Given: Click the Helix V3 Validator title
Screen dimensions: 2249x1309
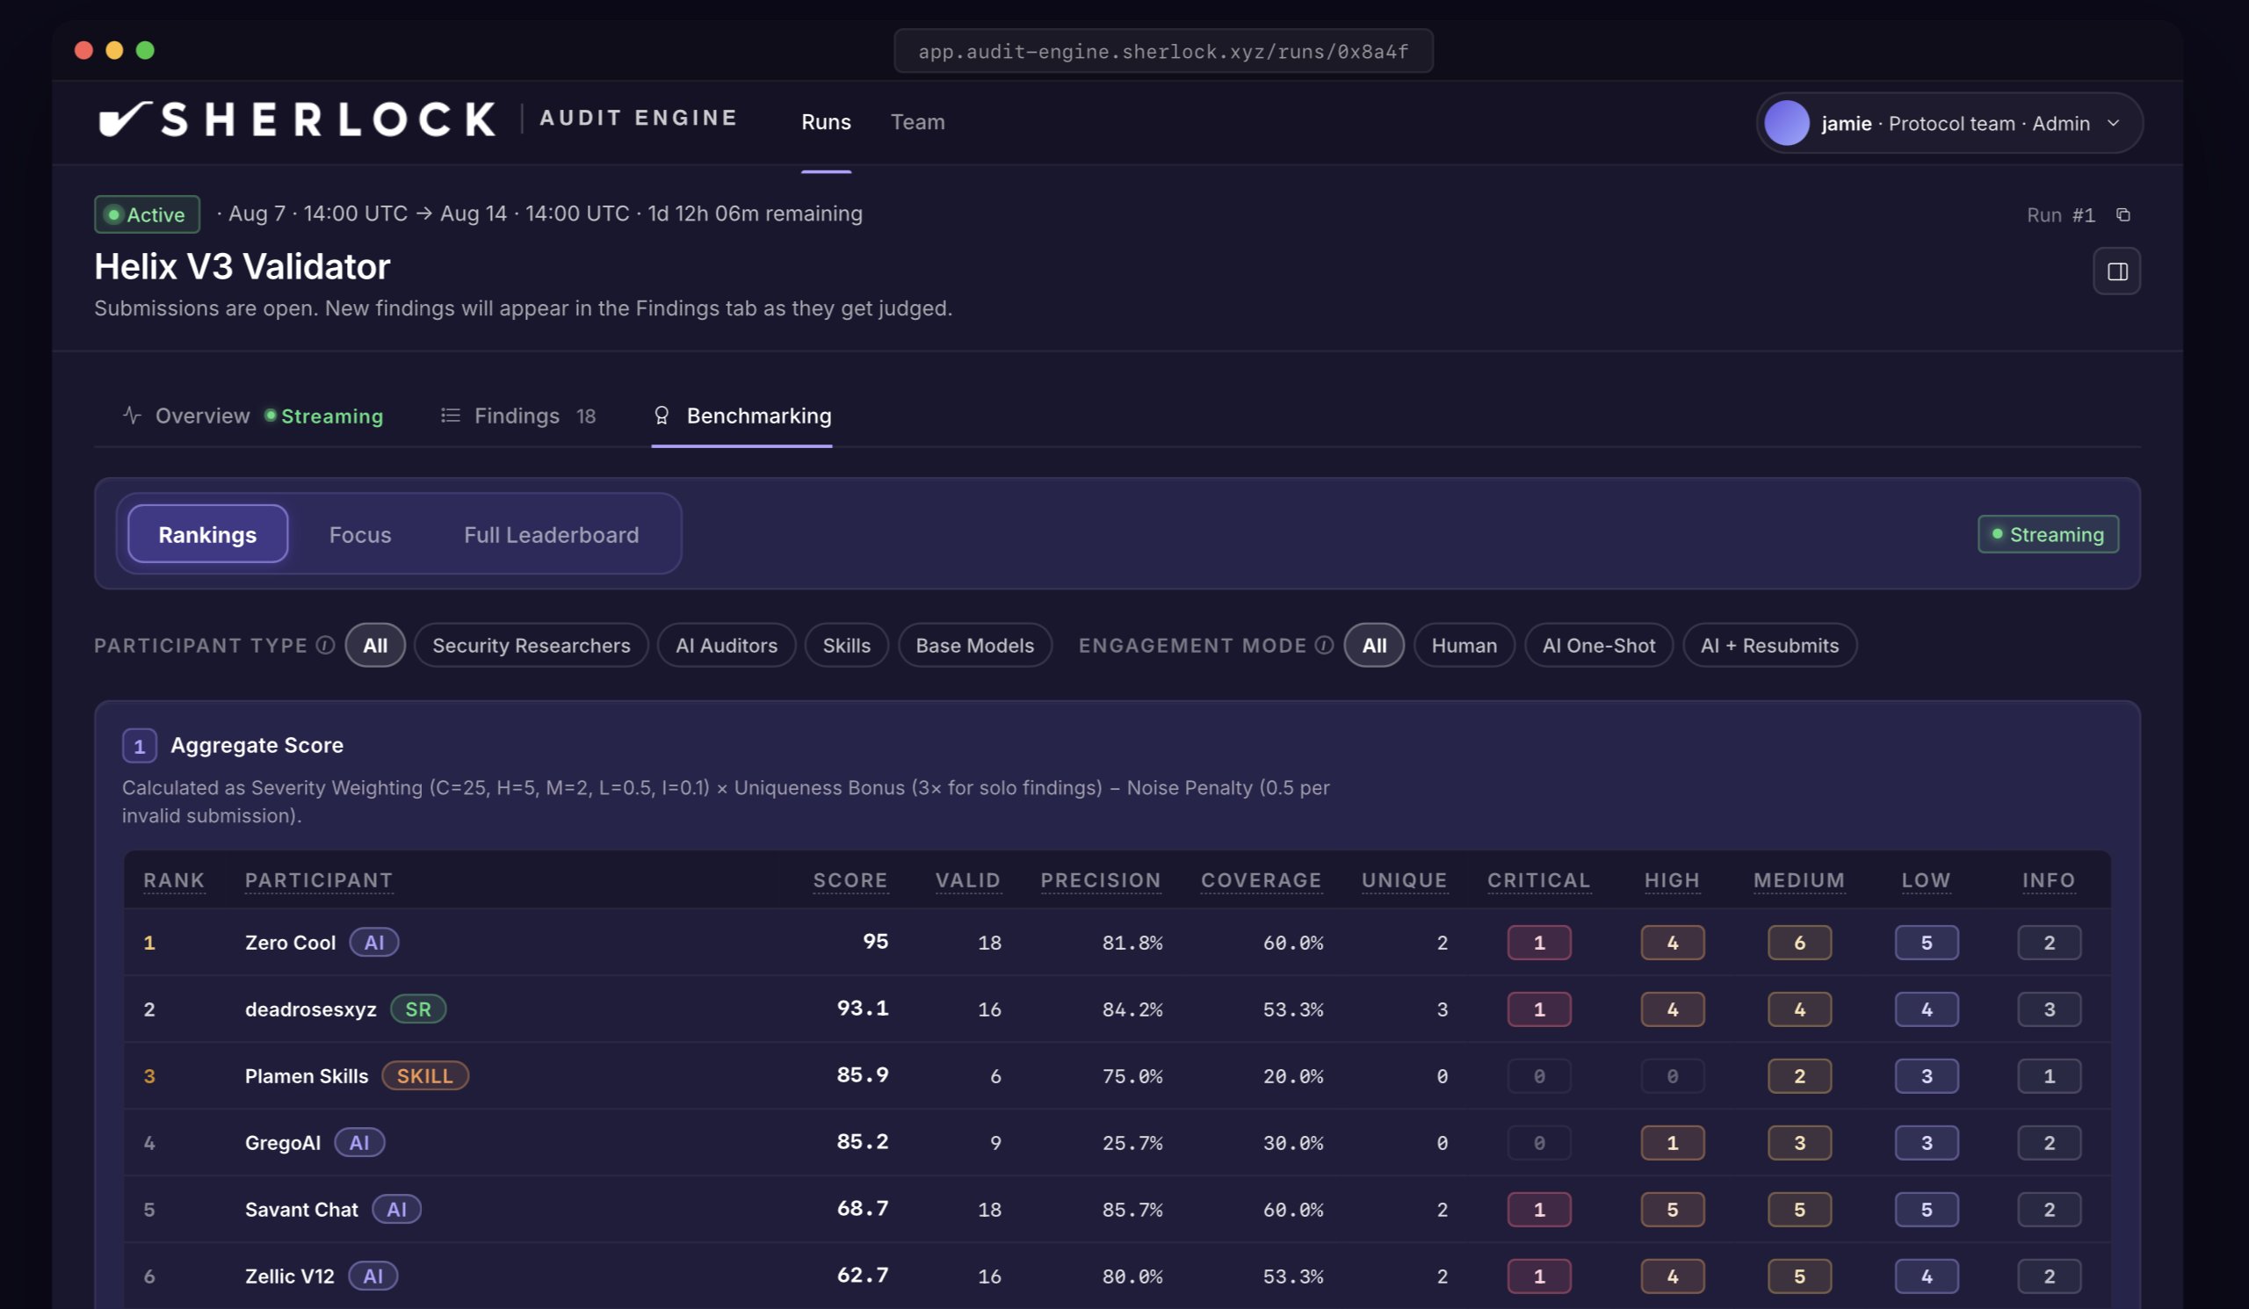Looking at the screenshot, I should tap(242, 267).
